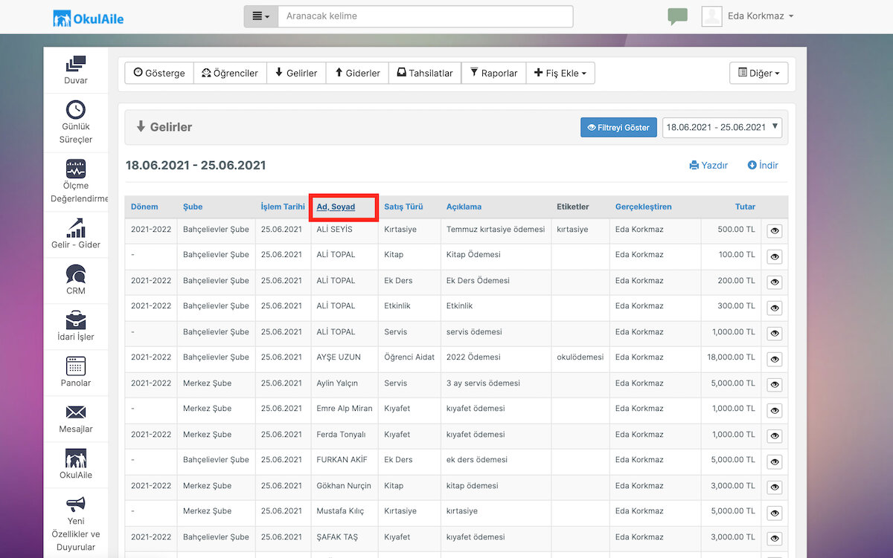The height and width of the screenshot is (558, 893).
Task: Click the Yazdır print link
Action: [x=708, y=165]
